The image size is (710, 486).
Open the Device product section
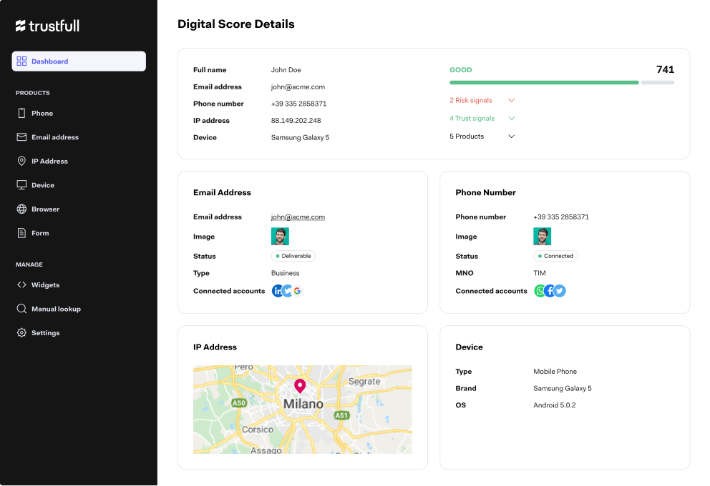[43, 185]
